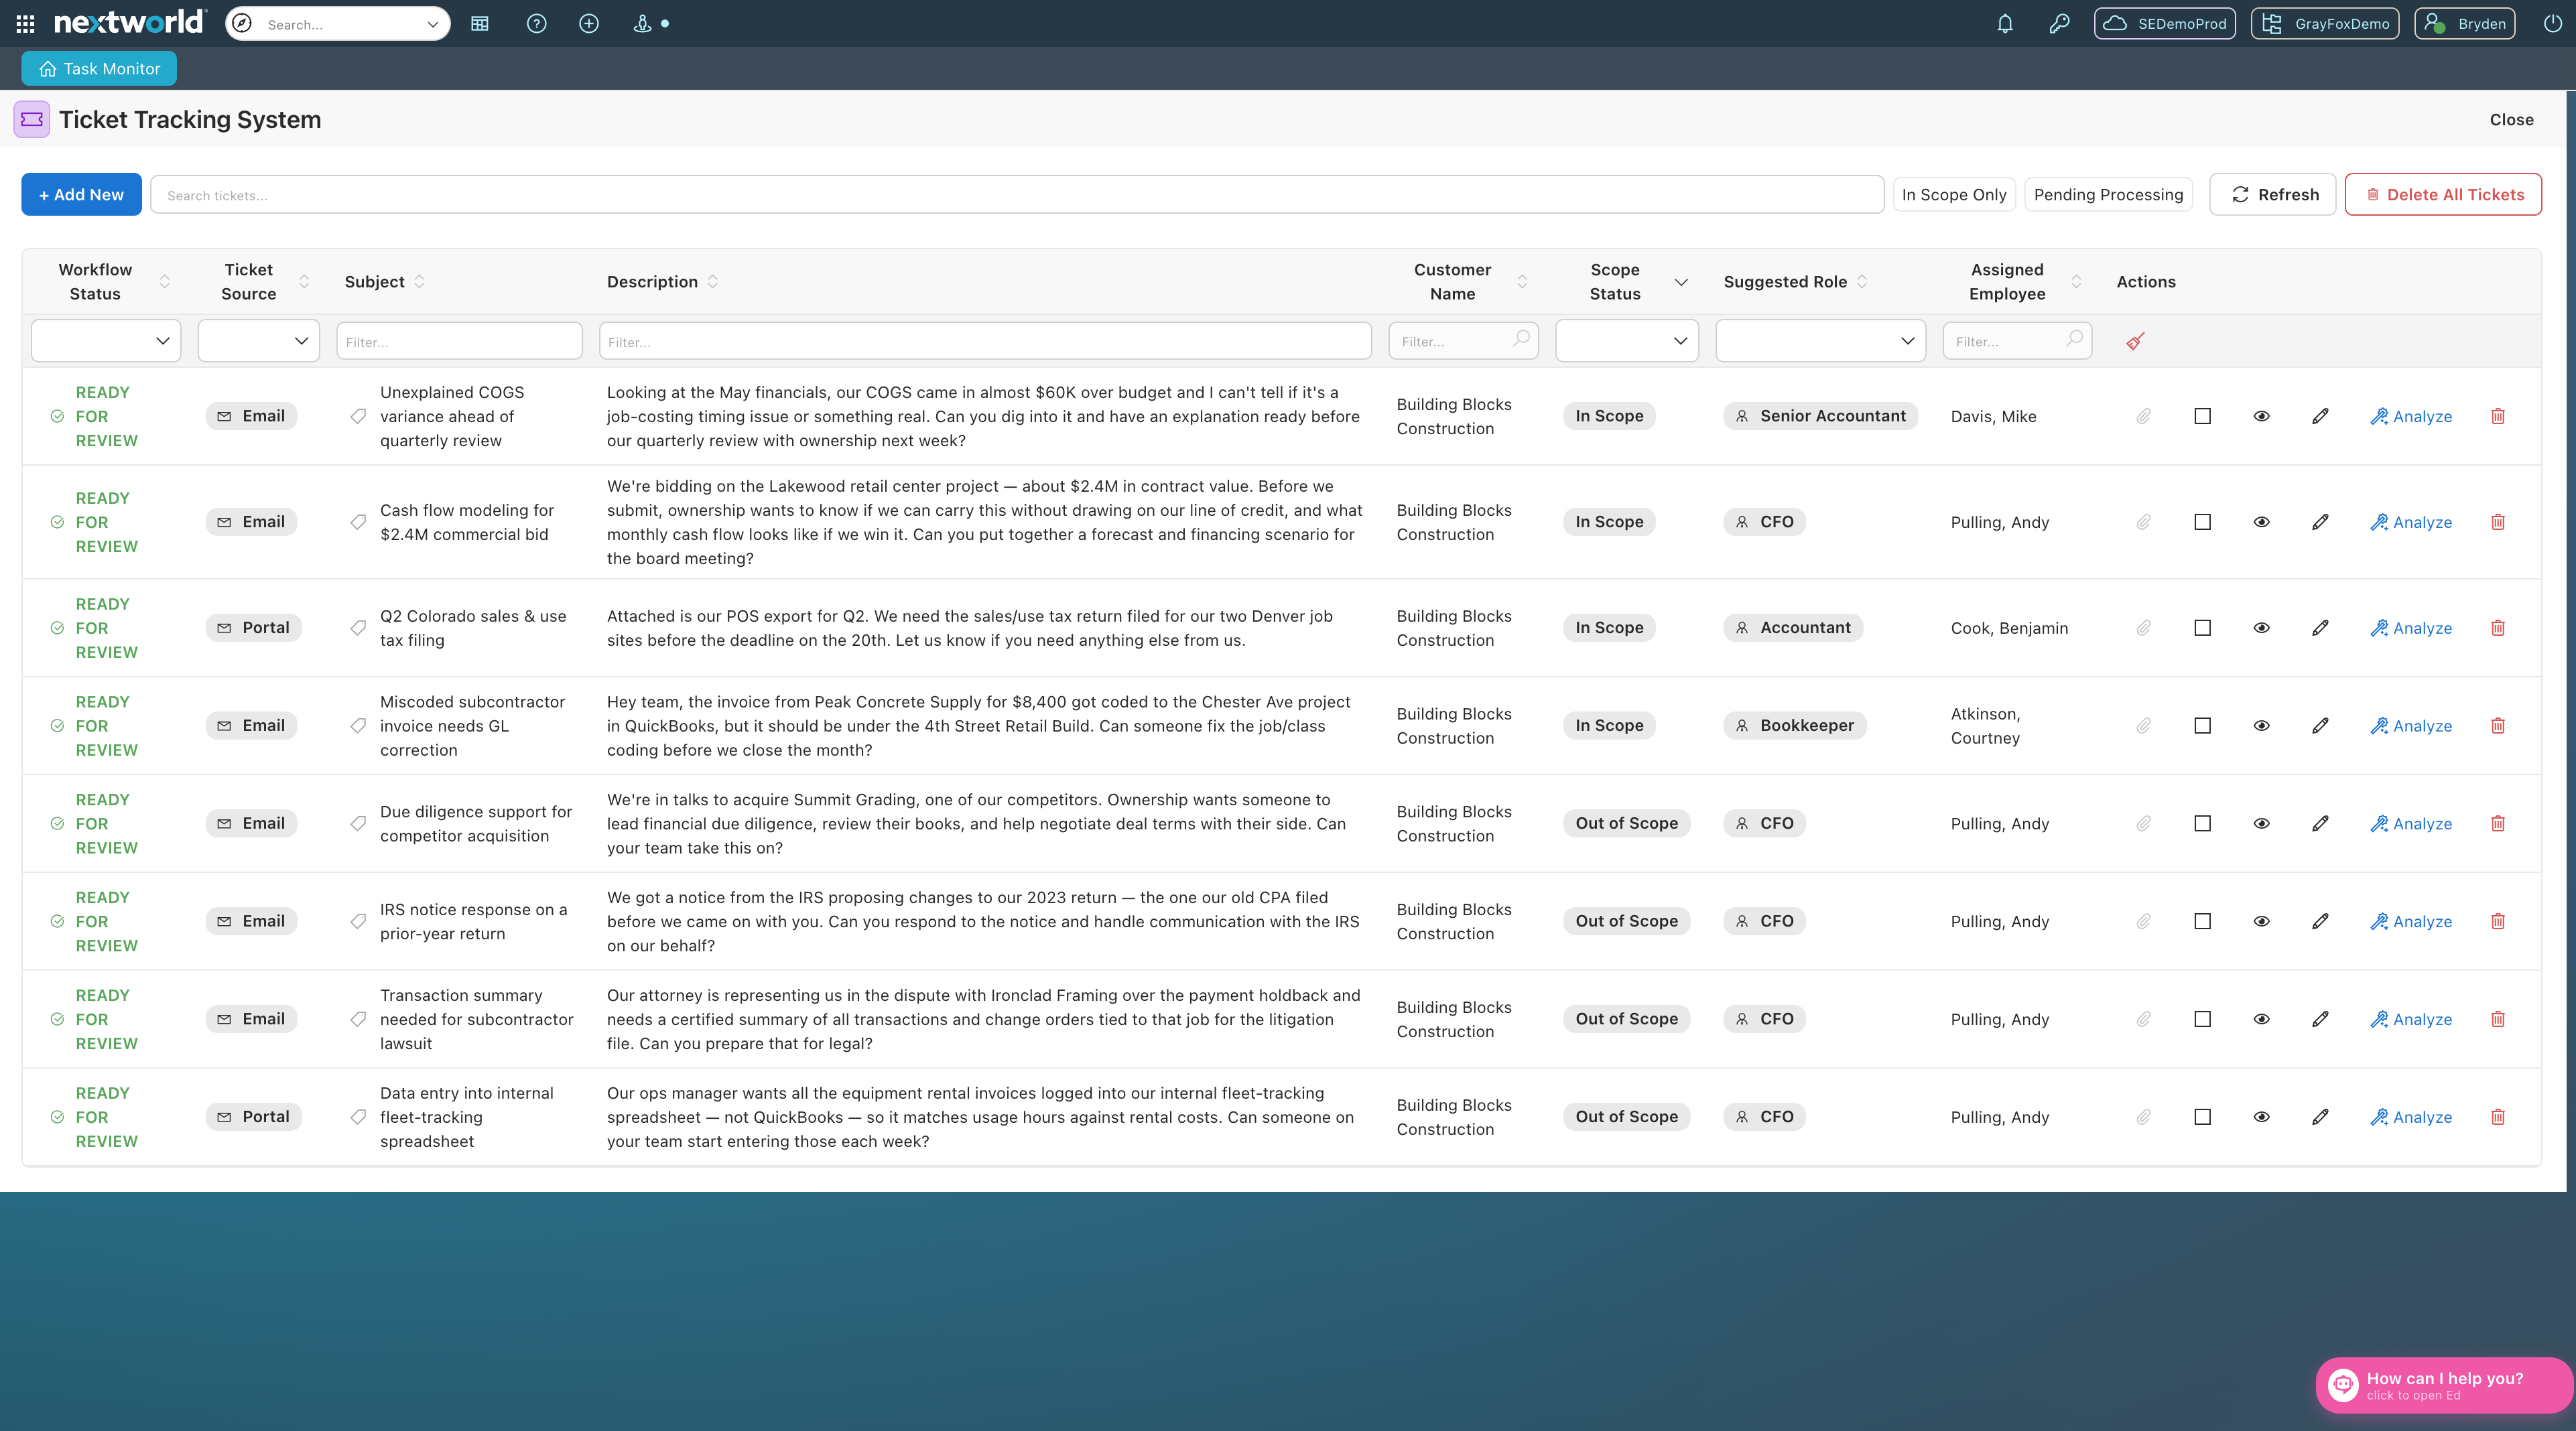
Task: Click the anchor icon in top bar
Action: [642, 23]
